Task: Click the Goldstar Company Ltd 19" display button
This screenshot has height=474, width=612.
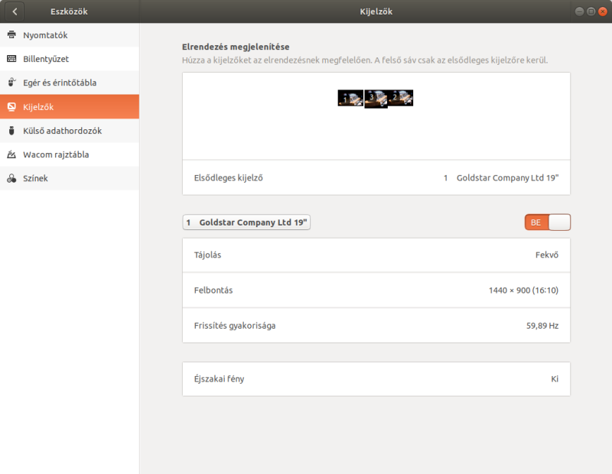Action: (x=246, y=222)
